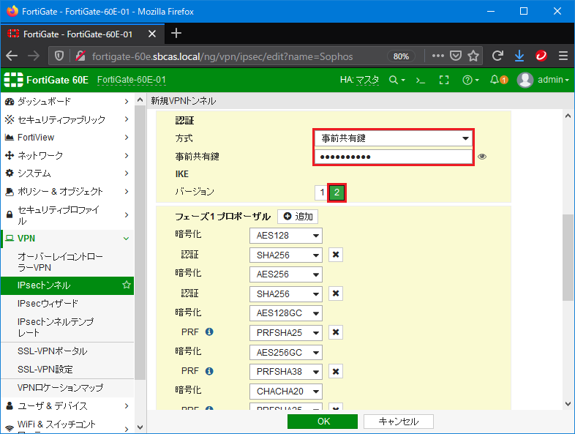575x434 pixels.
Task: Open AES256GC encryption dropdown
Action: pyautogui.click(x=285, y=353)
